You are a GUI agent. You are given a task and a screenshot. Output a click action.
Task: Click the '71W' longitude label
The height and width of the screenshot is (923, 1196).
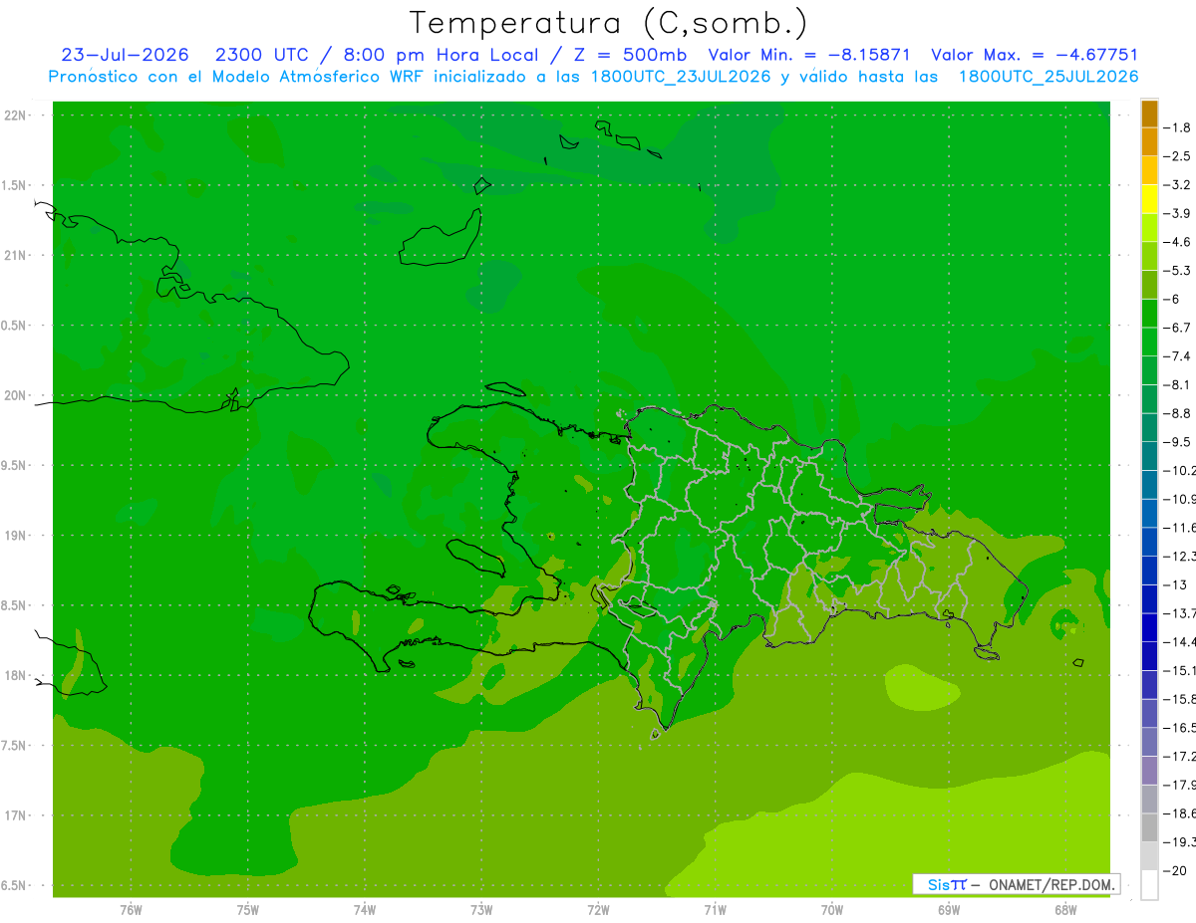point(715,909)
